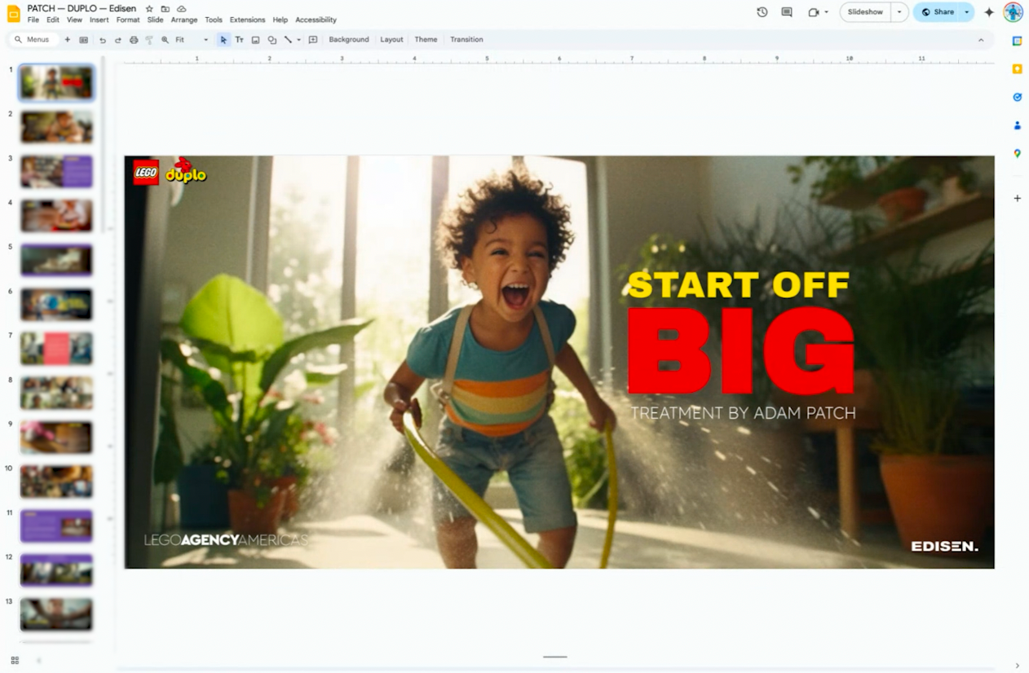This screenshot has width=1029, height=673.
Task: Open Gemini sparkle assistant icon
Action: point(989,12)
